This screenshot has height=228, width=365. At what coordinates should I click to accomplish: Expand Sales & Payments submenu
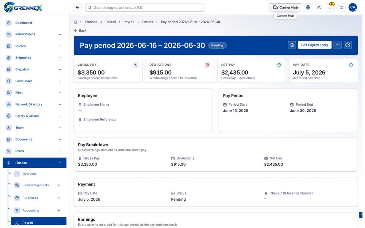click(x=59, y=185)
